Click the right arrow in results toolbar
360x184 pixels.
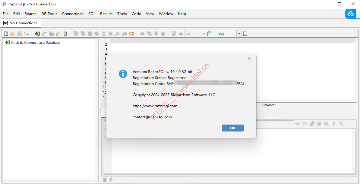click(298, 124)
